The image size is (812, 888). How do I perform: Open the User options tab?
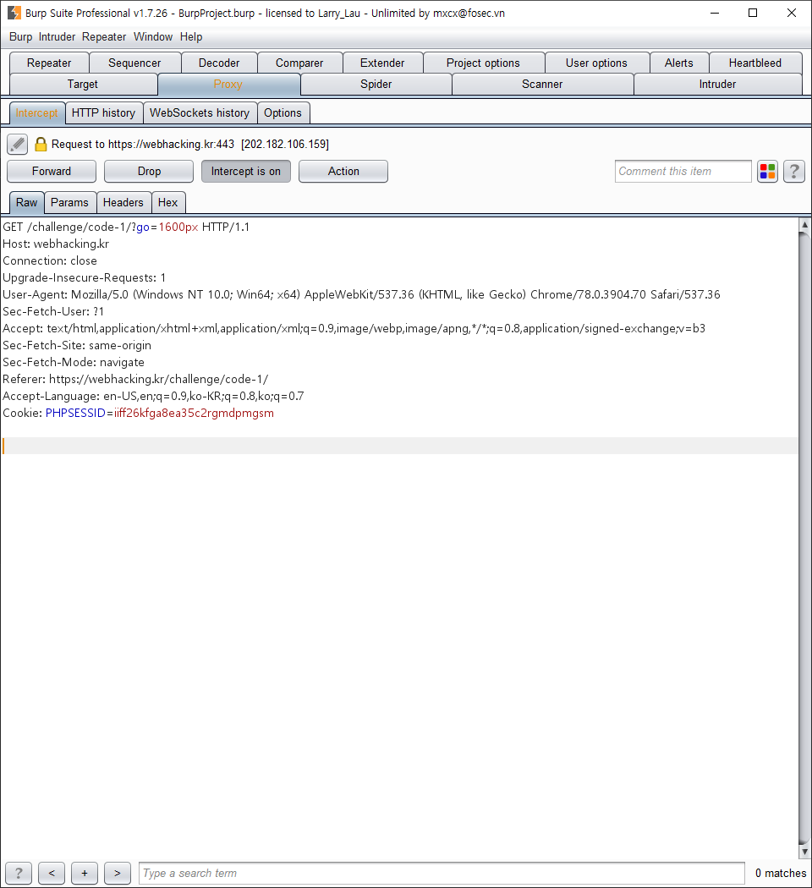[597, 63]
